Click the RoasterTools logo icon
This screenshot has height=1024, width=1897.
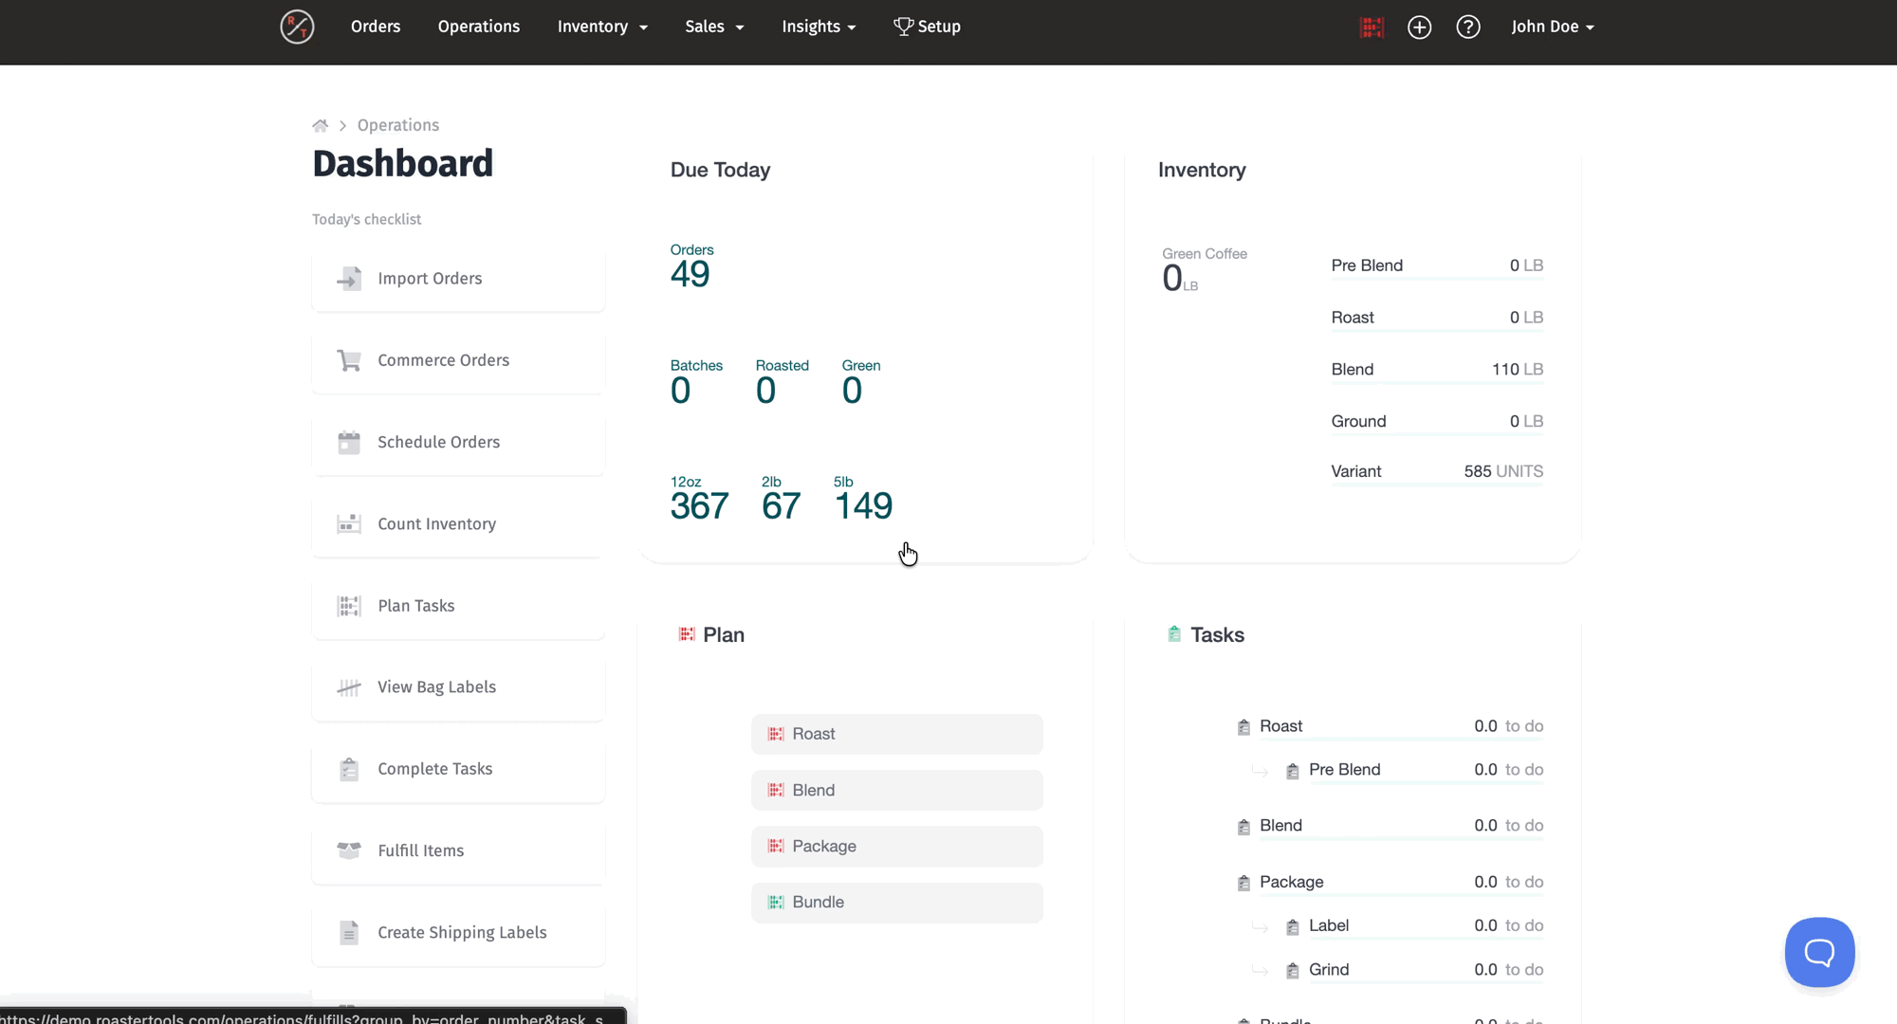tap(297, 27)
